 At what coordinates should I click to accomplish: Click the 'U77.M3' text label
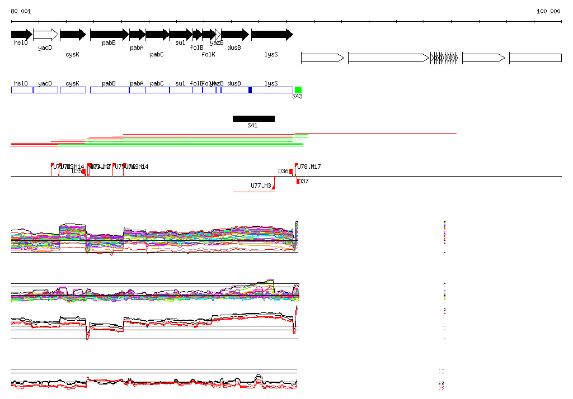(x=261, y=186)
